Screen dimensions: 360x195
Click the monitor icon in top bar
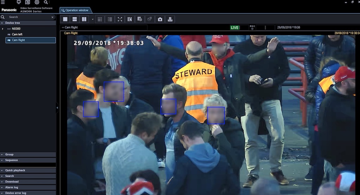pyautogui.click(x=19, y=2)
